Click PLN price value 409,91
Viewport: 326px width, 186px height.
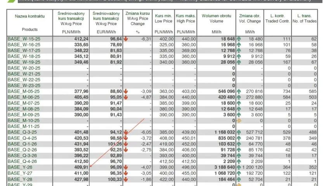pyautogui.click(x=81, y=167)
